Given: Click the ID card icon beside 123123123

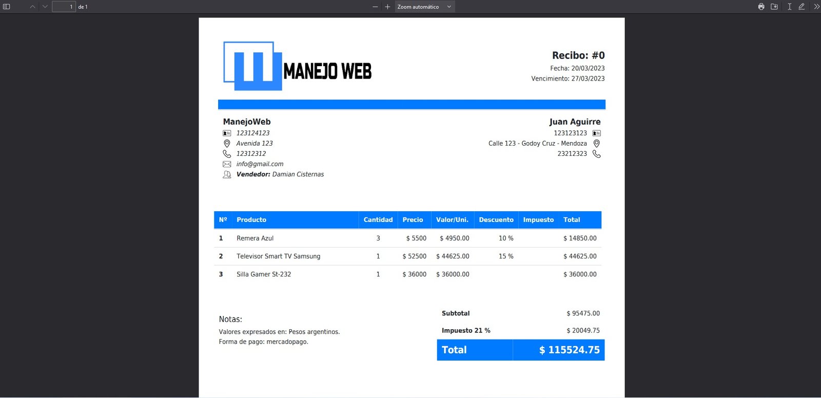Looking at the screenshot, I should 596,133.
